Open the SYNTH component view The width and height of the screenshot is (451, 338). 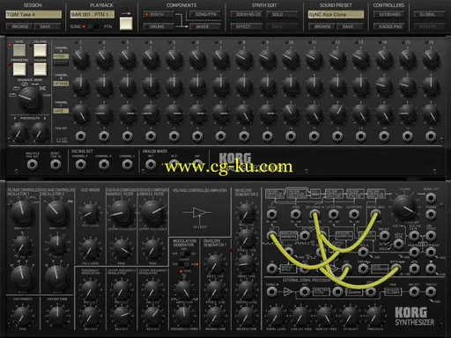tap(159, 14)
